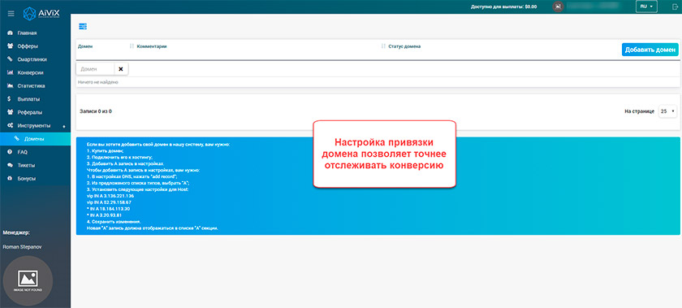Open the column settings list icon

pos(83,27)
